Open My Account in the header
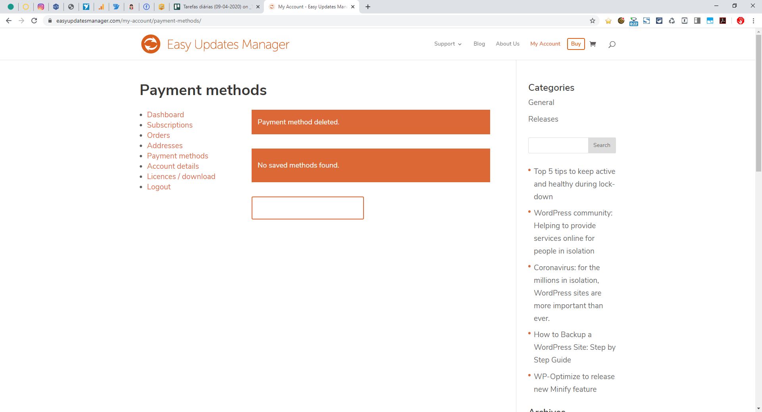The height and width of the screenshot is (412, 762). pyautogui.click(x=545, y=44)
